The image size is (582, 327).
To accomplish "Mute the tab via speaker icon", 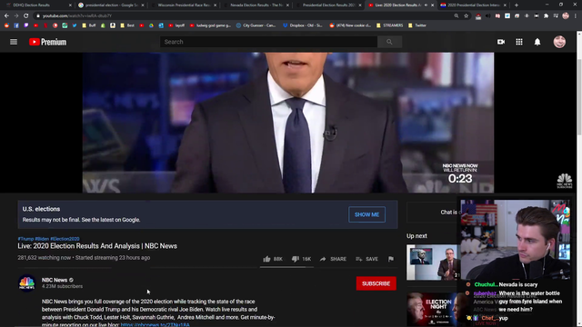I will tap(426, 5).
